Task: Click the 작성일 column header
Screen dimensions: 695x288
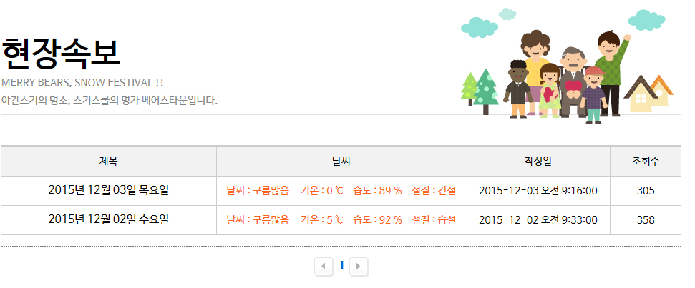Action: pos(538,162)
